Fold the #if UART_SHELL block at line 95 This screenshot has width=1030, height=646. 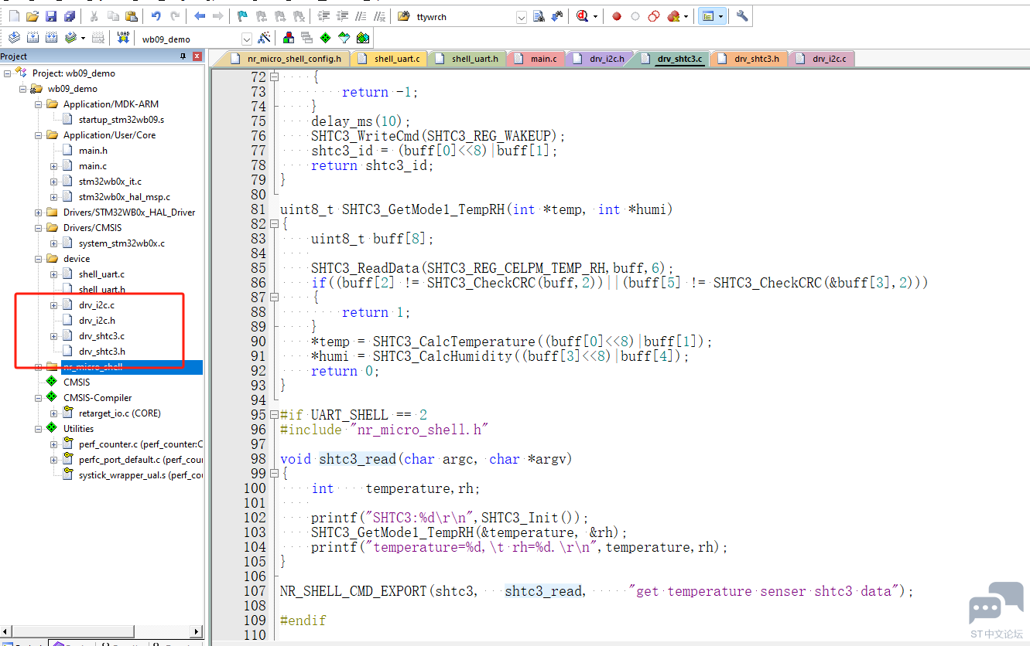tap(273, 415)
